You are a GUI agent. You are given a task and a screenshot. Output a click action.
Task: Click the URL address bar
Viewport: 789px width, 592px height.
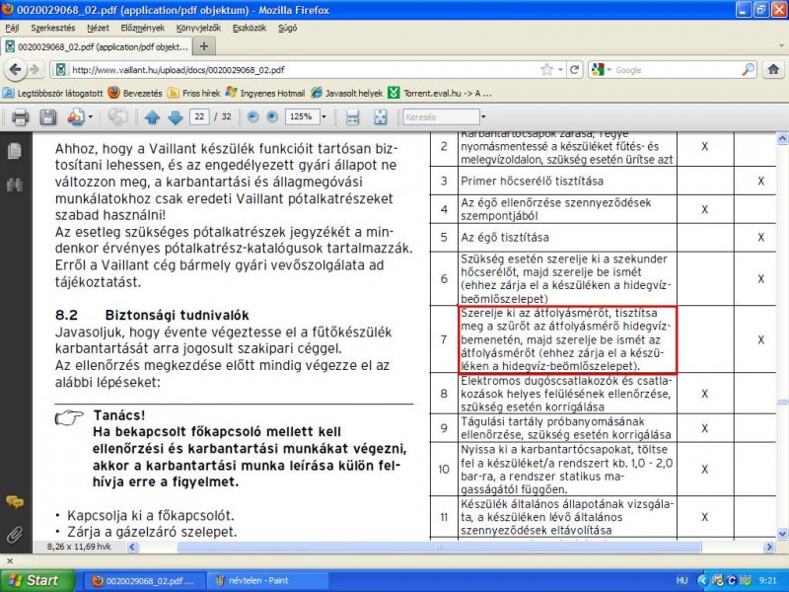[x=304, y=70]
